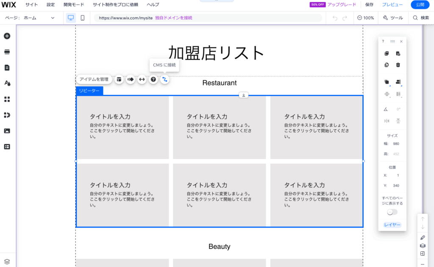Click the layouts icon next to アイテムを管理
This screenshot has width=434, height=267.
[x=119, y=80]
